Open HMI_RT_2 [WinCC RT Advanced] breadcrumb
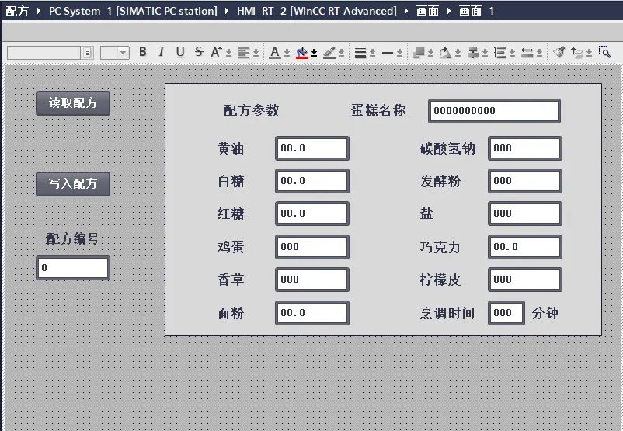This screenshot has width=623, height=431. point(317,11)
